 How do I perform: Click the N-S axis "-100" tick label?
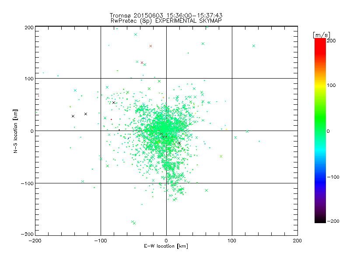[x=27, y=183]
